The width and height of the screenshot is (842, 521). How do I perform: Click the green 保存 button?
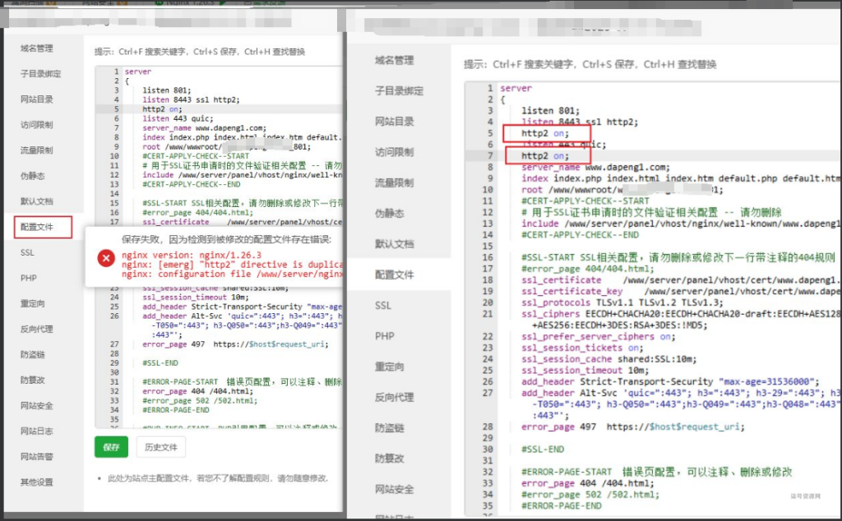[111, 447]
